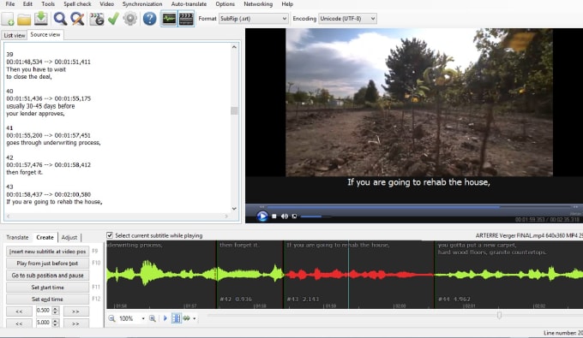Viewport: 583px width, 338px height.
Task: Select the Create tab
Action: [x=45, y=237]
